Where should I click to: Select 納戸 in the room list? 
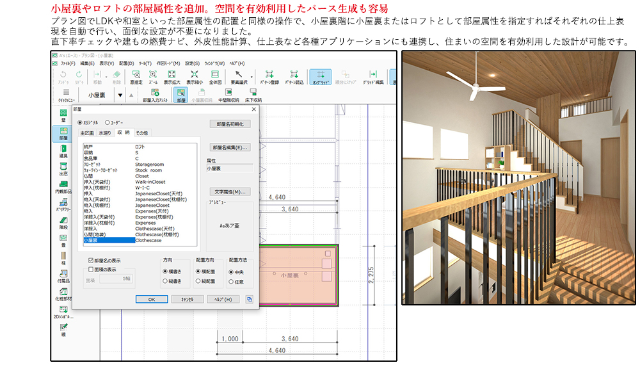click(88, 147)
